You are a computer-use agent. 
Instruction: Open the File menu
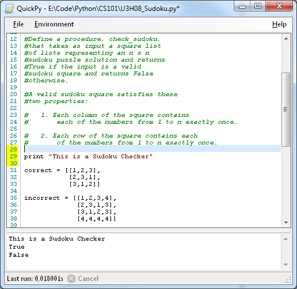[18, 24]
